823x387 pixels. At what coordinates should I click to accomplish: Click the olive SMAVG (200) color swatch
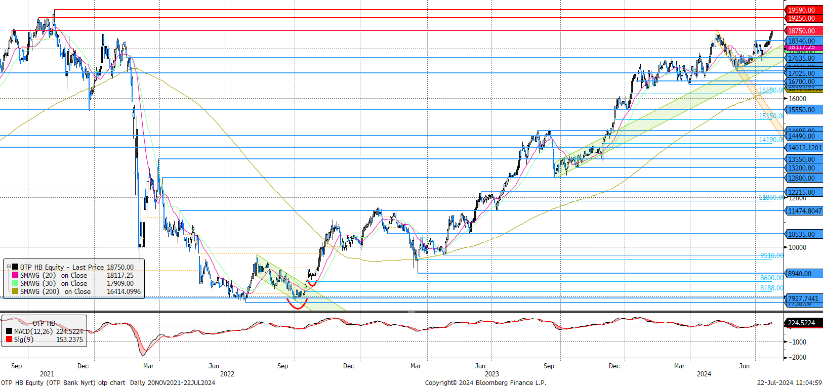(15, 291)
